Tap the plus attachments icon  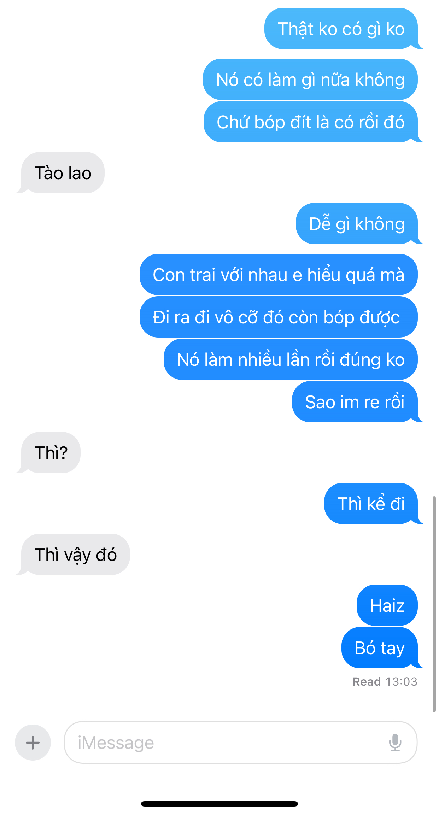click(33, 742)
